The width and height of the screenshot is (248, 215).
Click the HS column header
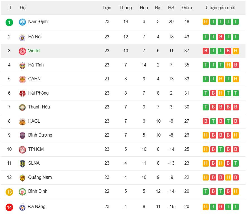click(171, 8)
